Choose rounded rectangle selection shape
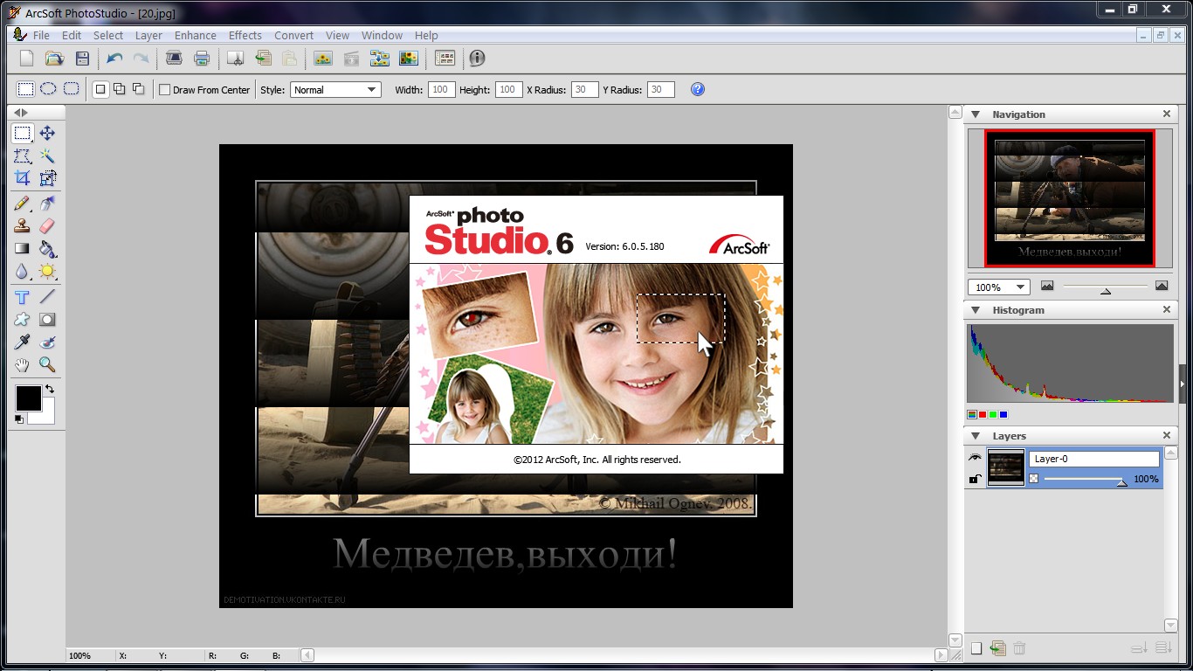Image resolution: width=1193 pixels, height=671 pixels. 71,89
